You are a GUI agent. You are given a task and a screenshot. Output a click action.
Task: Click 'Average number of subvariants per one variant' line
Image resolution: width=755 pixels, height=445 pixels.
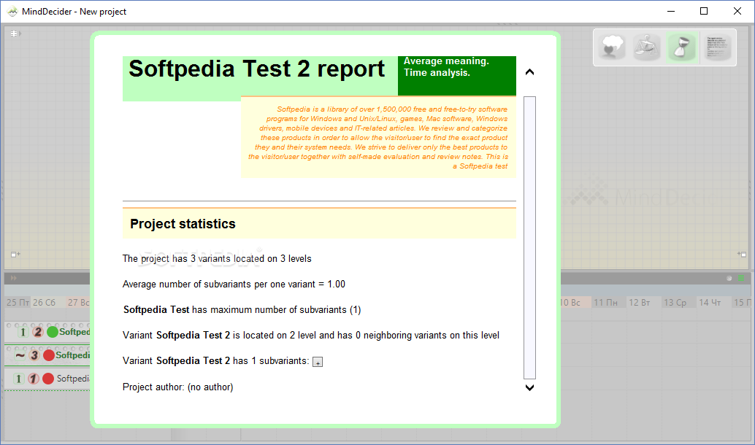(x=234, y=285)
